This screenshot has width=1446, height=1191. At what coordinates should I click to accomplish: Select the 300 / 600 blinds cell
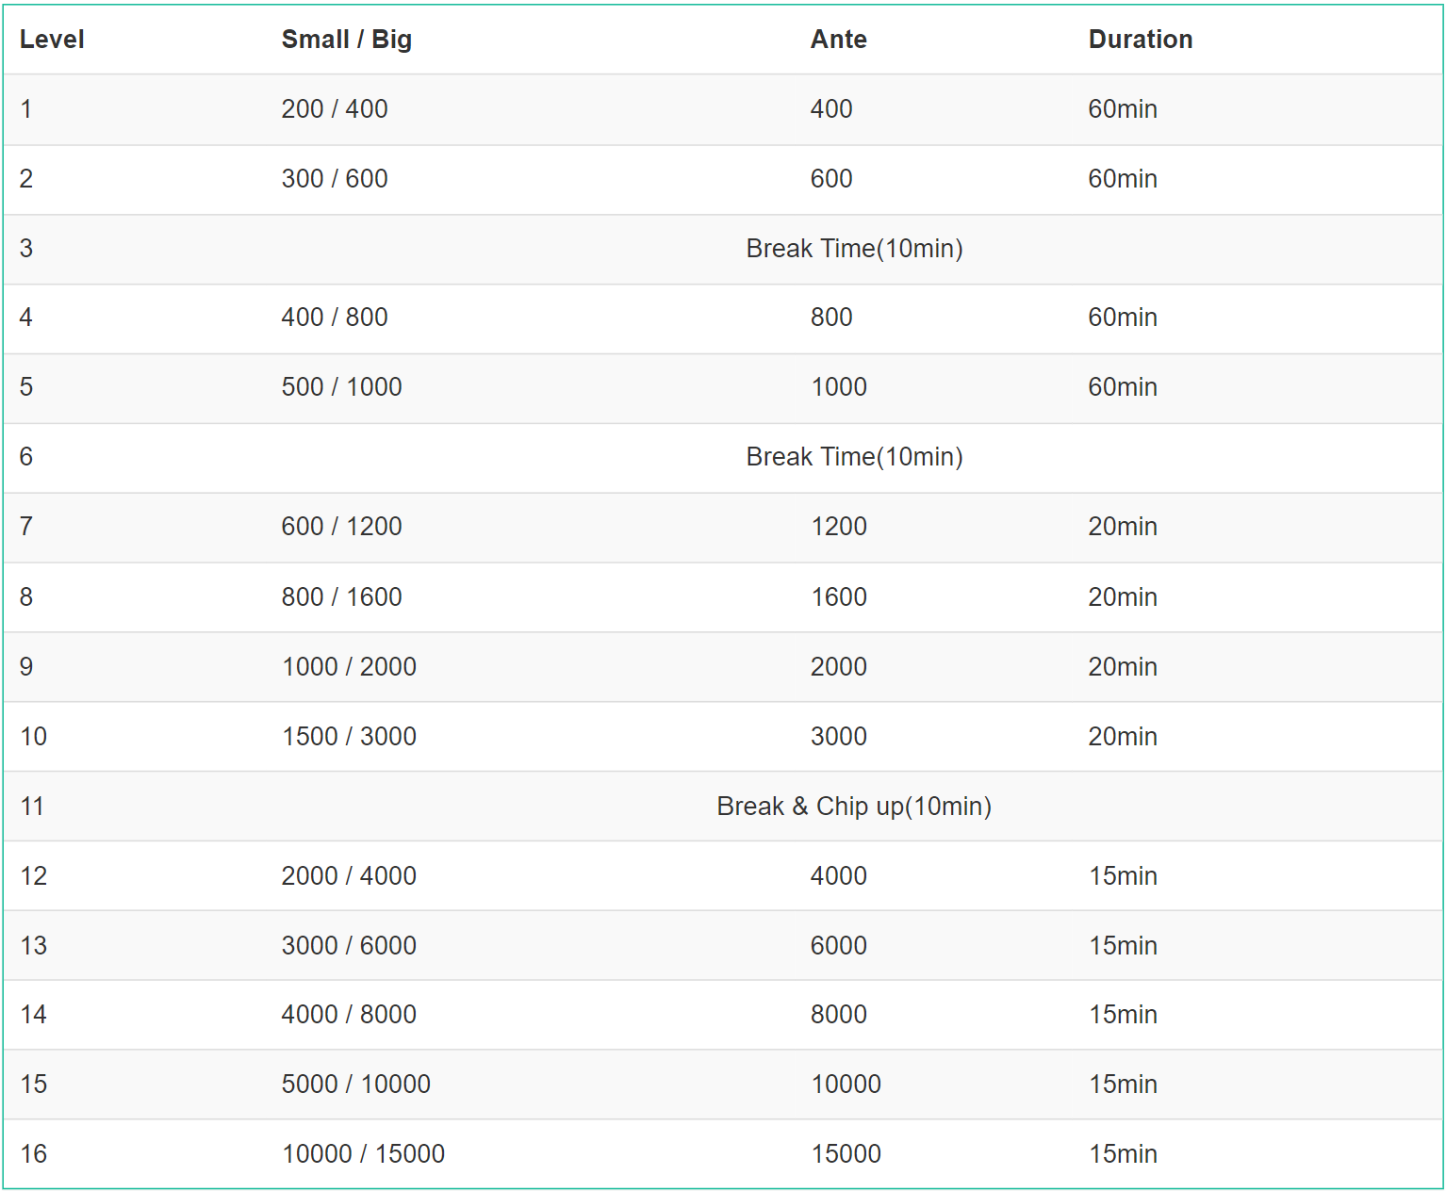(335, 179)
